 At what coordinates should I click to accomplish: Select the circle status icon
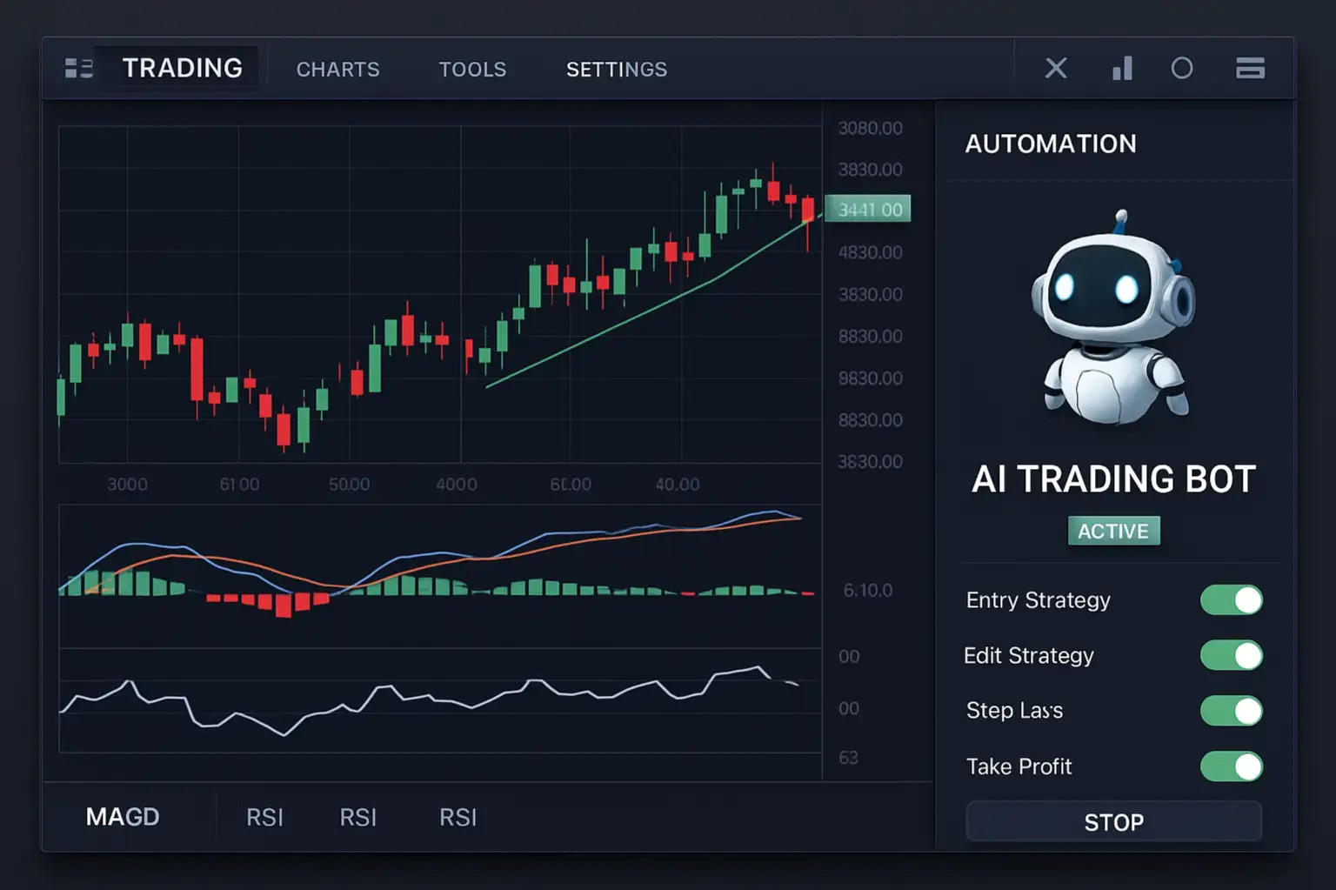tap(1182, 68)
